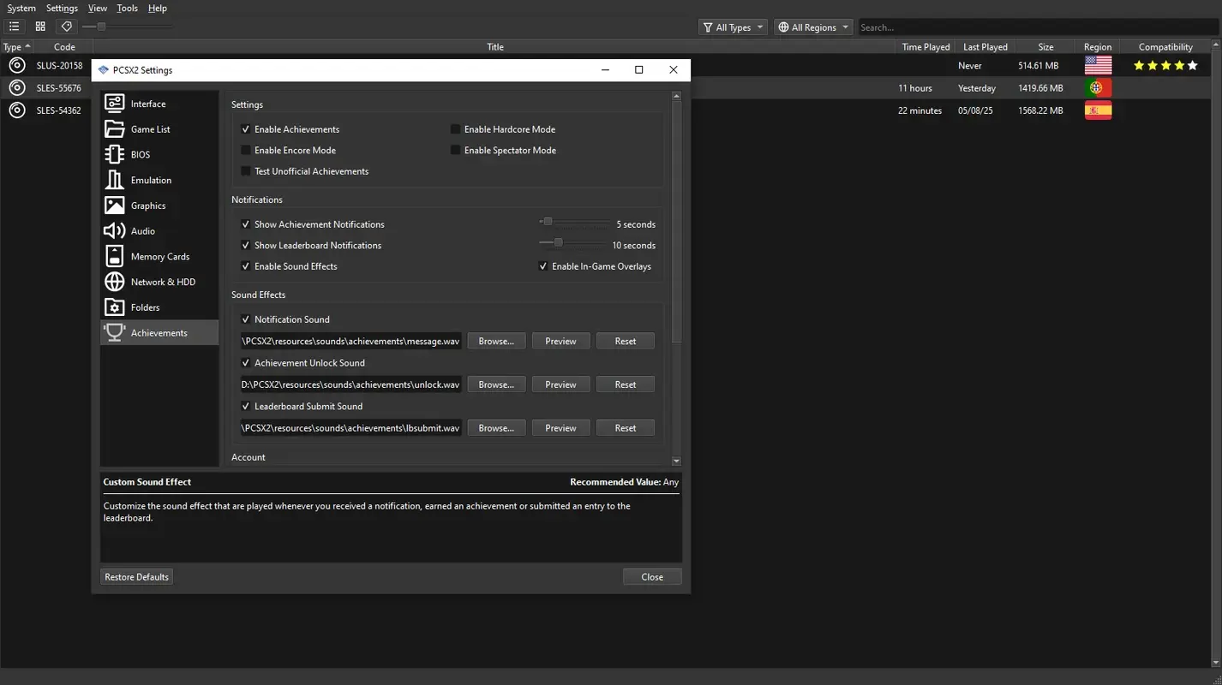Image resolution: width=1222 pixels, height=685 pixels.
Task: Enable Hardcore Mode
Action: (x=455, y=128)
